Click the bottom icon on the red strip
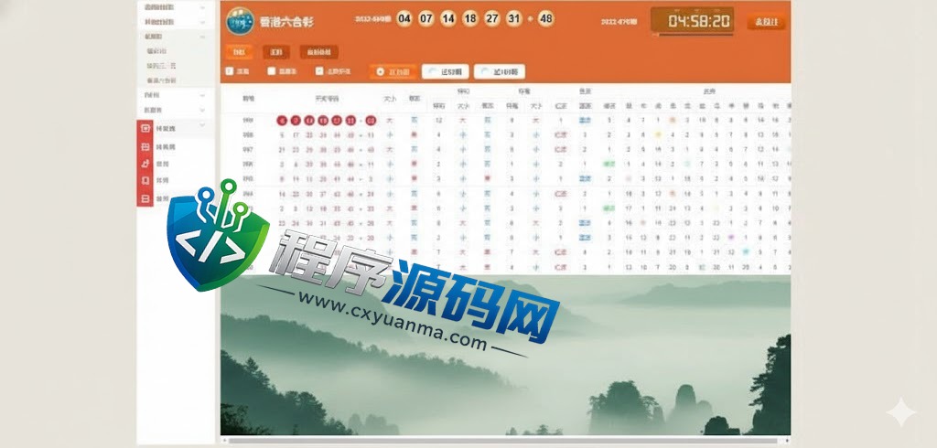The image size is (937, 448). (145, 198)
